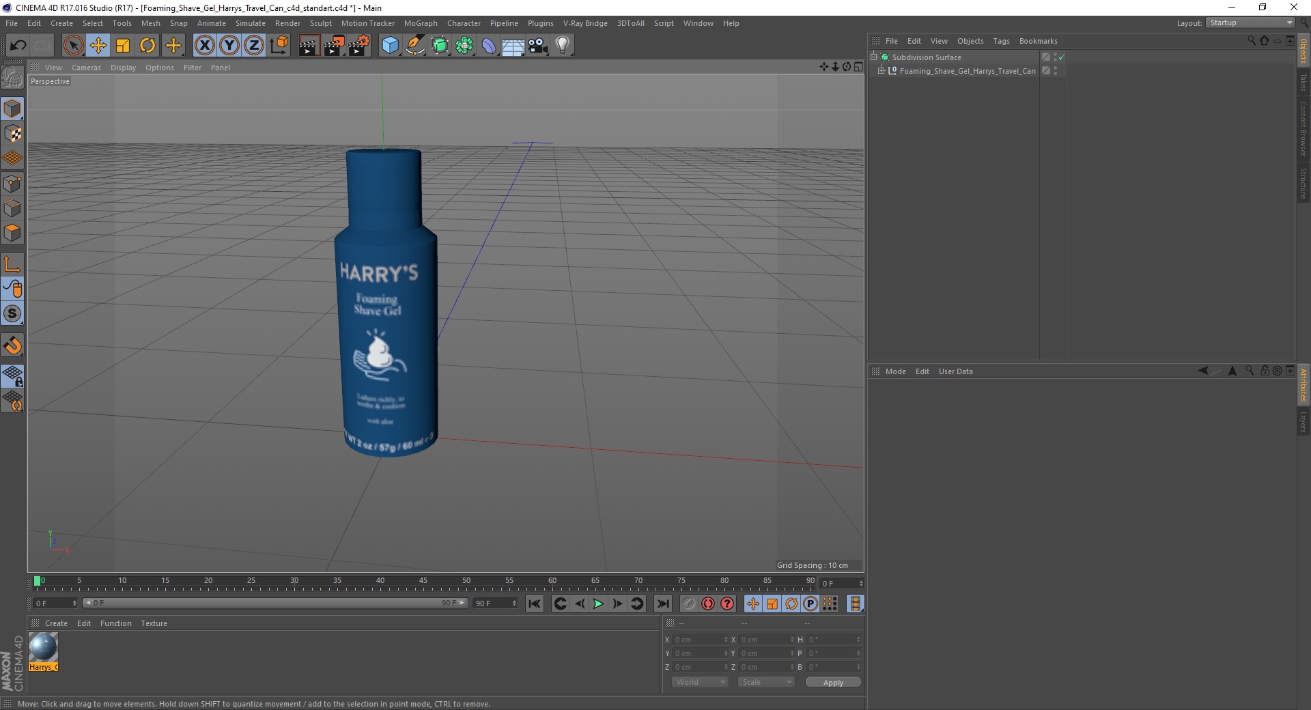Open the Takes side tab

tap(1303, 82)
